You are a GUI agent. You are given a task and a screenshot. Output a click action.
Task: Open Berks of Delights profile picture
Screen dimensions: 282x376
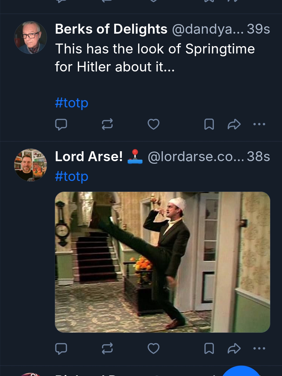(x=31, y=38)
